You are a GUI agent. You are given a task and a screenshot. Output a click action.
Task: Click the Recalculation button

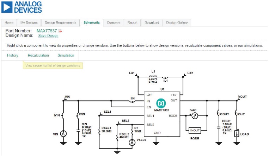(38, 55)
